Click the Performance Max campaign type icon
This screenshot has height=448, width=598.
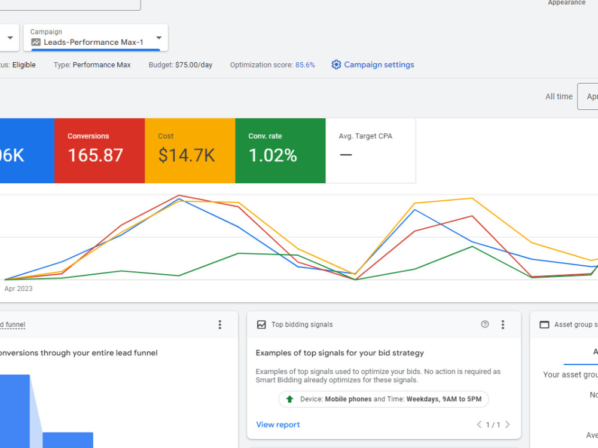point(36,42)
